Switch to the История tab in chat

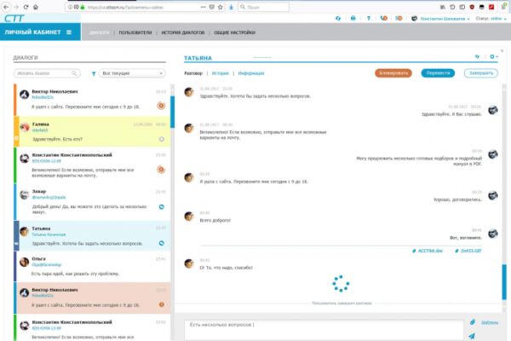click(221, 73)
